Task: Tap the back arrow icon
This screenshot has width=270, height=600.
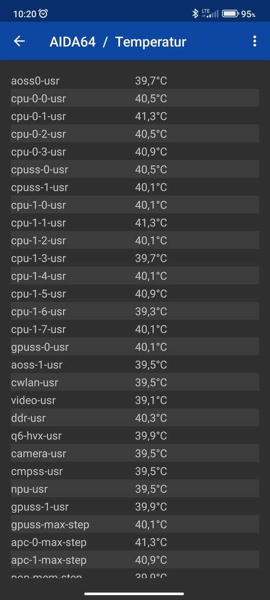Action: pyautogui.click(x=19, y=41)
